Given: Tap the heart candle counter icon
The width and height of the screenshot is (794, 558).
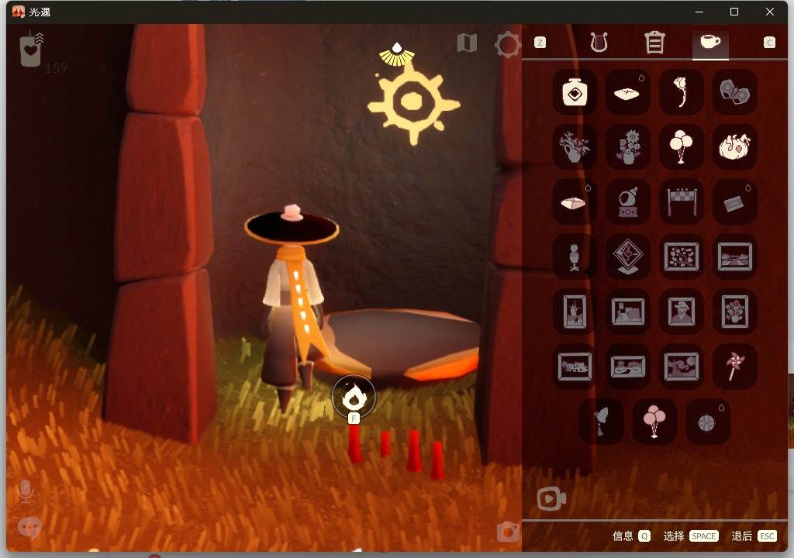Looking at the screenshot, I should tap(31, 49).
